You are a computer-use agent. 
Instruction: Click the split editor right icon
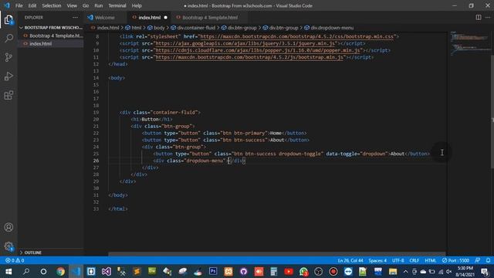(x=479, y=17)
